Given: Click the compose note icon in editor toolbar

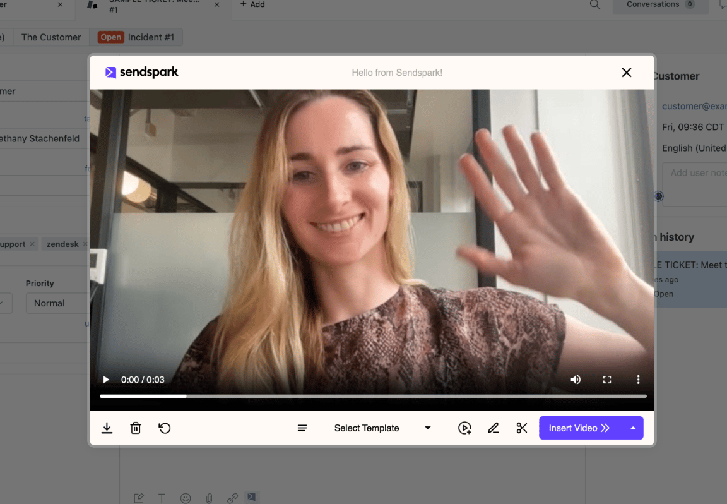Looking at the screenshot, I should point(139,498).
